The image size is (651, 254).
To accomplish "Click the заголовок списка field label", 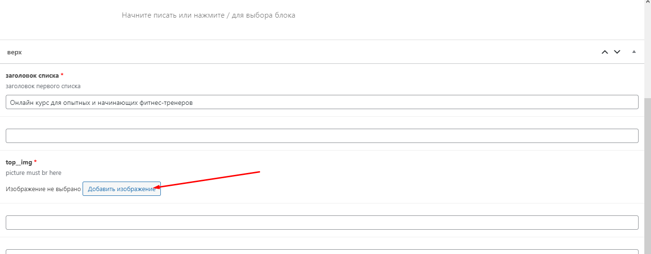I will point(32,75).
